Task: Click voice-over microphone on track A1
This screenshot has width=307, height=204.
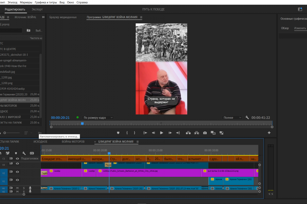Action: tap(30, 188)
